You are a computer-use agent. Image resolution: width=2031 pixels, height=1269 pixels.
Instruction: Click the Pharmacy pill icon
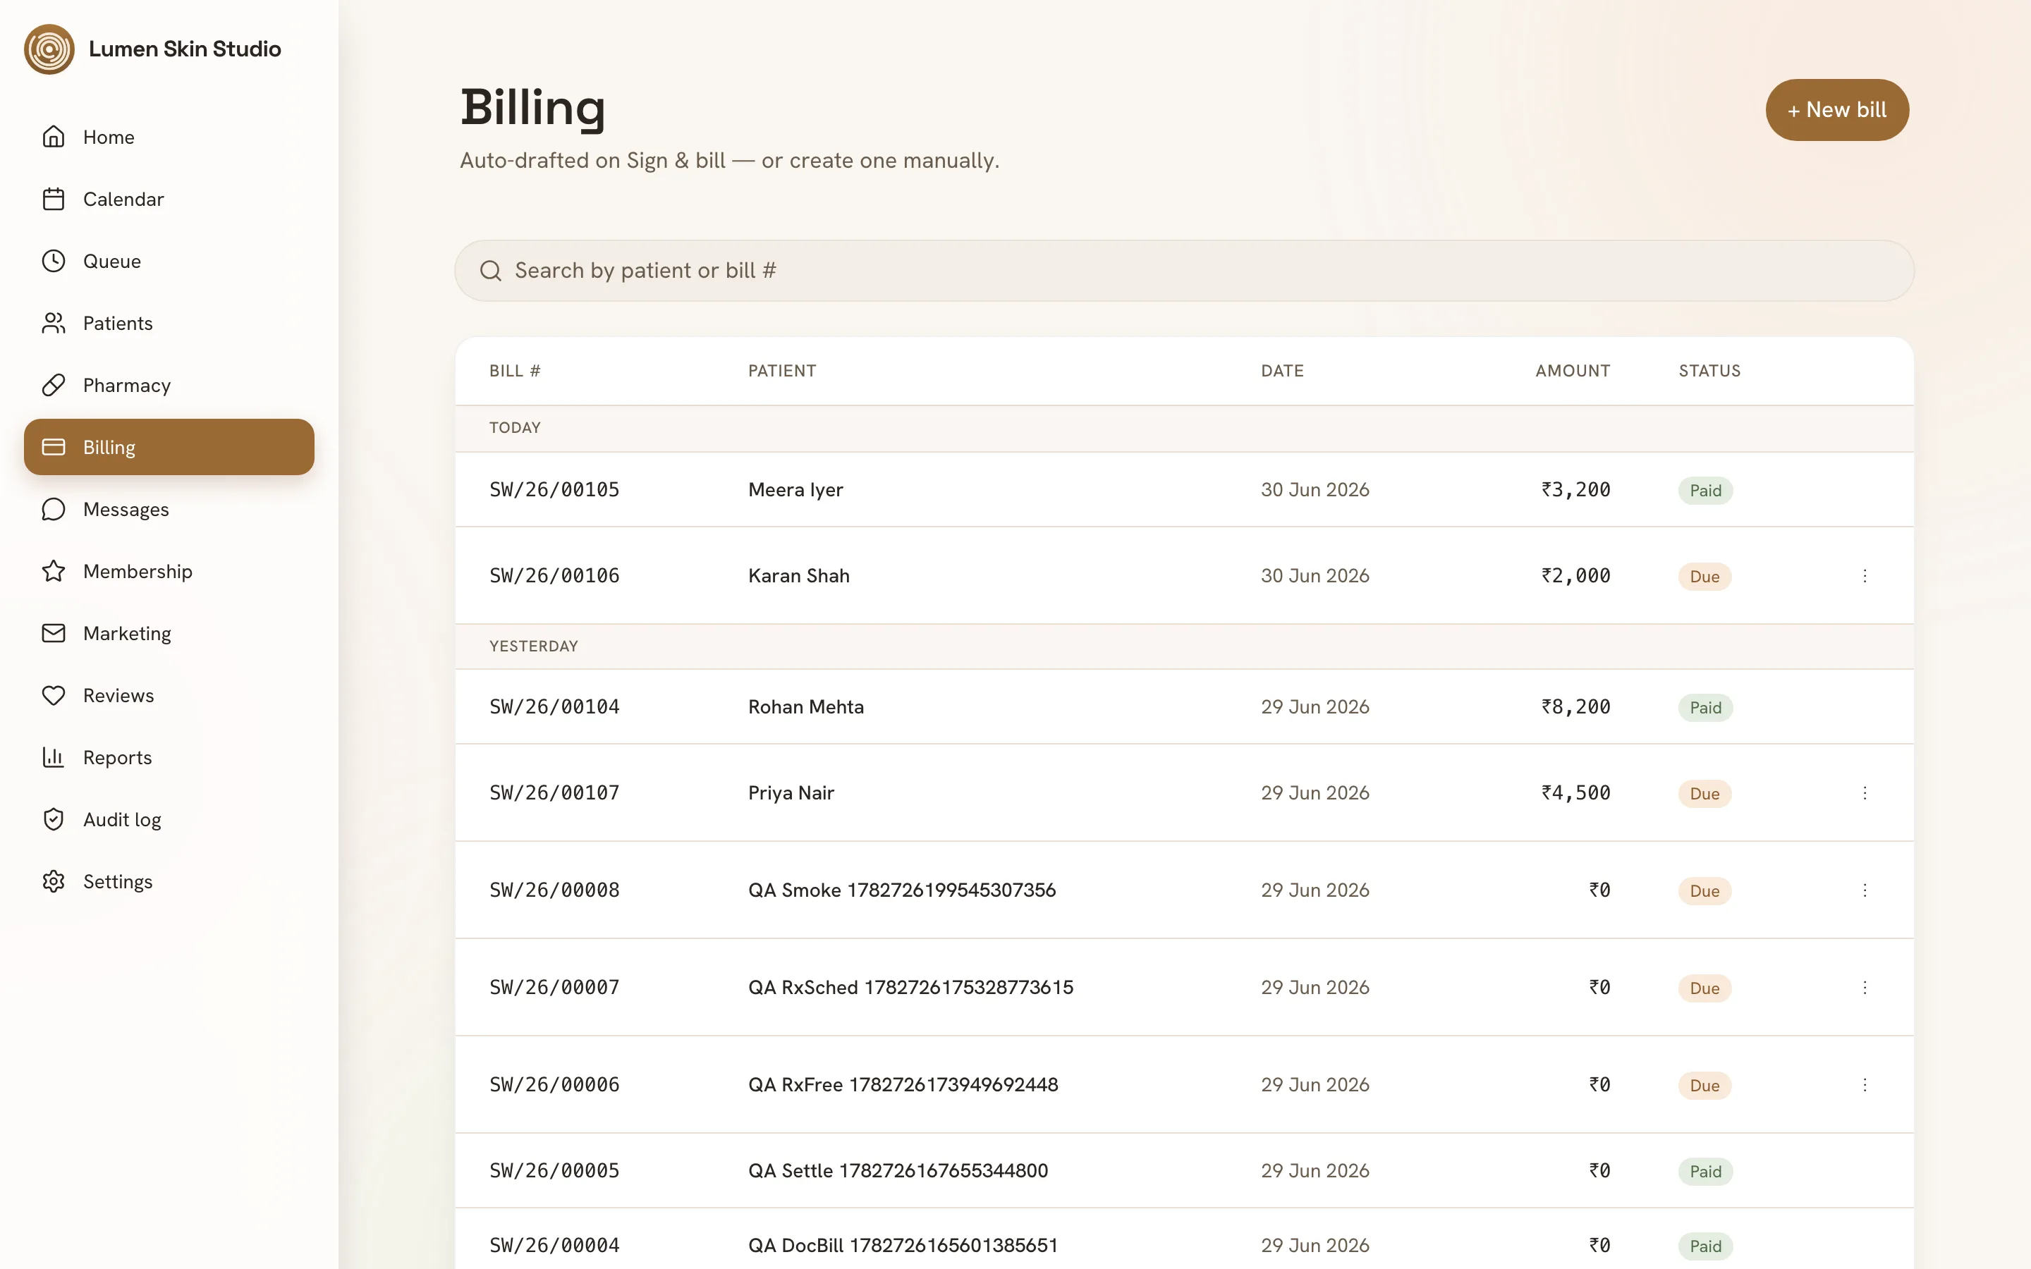click(54, 385)
